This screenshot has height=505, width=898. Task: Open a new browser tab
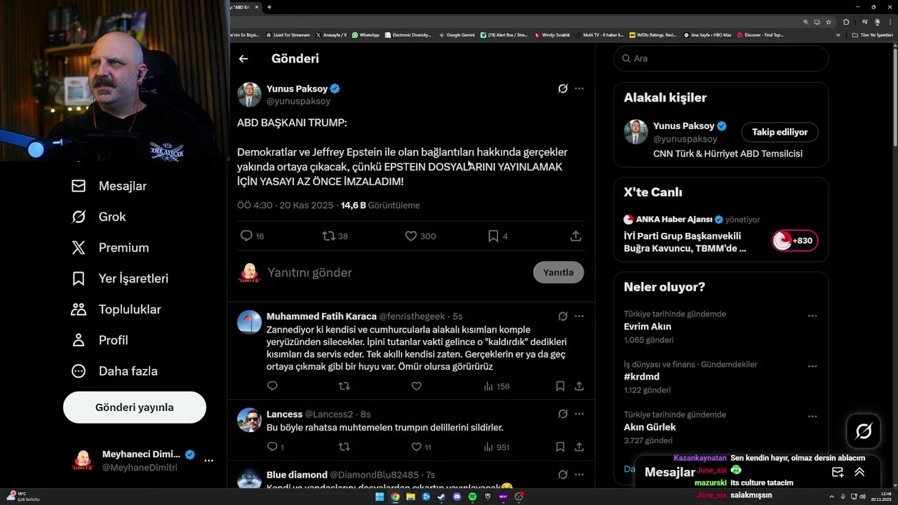pos(269,7)
